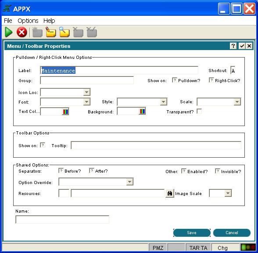Open the Text Color picker swatch
The height and width of the screenshot is (253, 258).
65,112
